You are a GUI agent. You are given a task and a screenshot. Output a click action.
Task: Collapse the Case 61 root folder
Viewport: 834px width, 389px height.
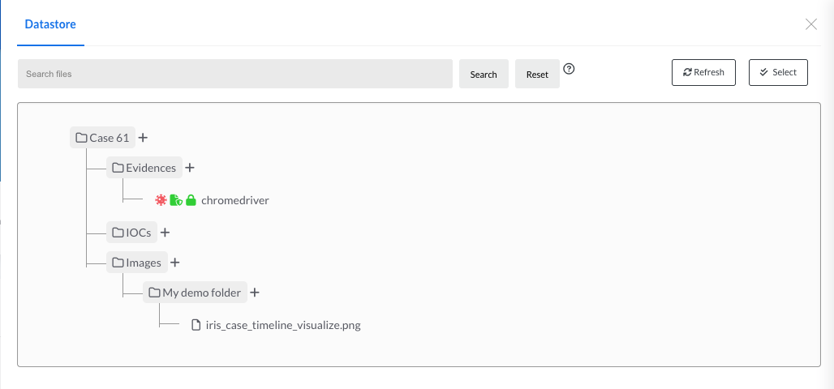pos(101,138)
